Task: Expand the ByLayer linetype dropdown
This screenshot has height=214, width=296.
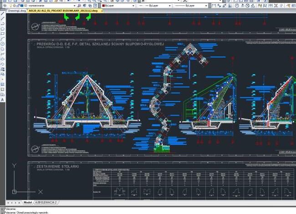Action: click(170, 6)
